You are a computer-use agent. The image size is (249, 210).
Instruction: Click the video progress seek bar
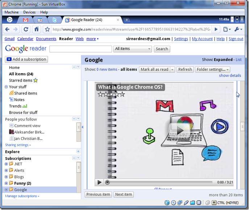(x=159, y=182)
